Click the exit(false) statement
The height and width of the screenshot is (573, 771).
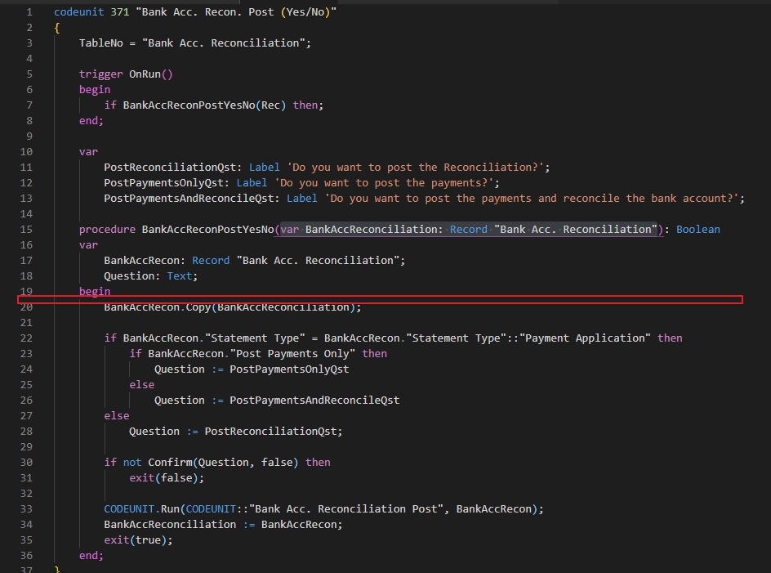(163, 477)
